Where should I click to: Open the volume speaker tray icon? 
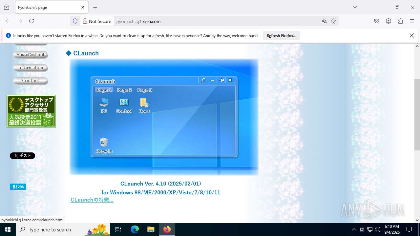[378, 229]
